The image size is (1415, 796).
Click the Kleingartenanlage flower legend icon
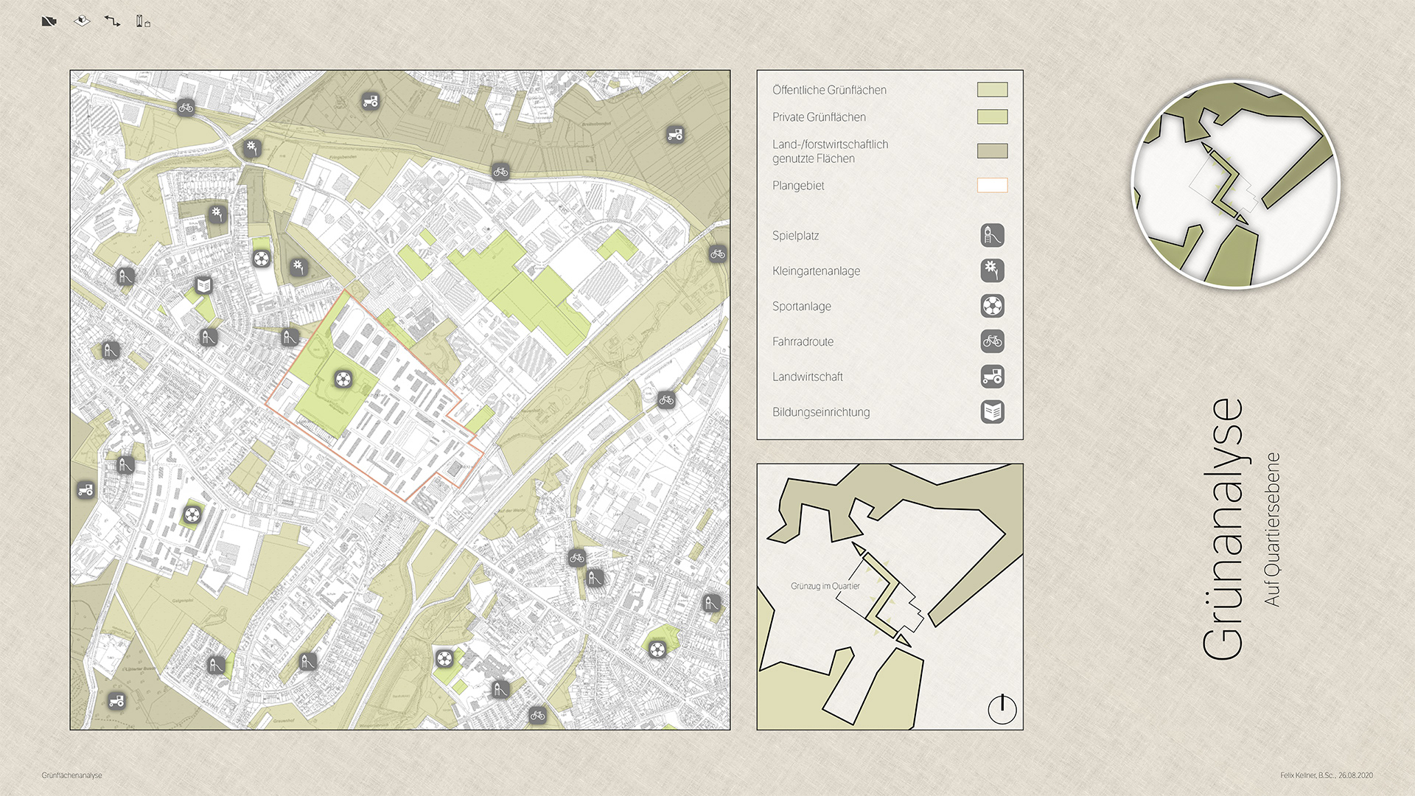[992, 270]
